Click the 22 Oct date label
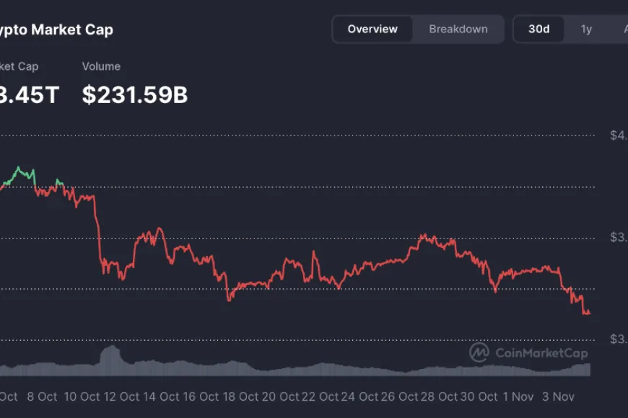The width and height of the screenshot is (628, 418). (318, 396)
